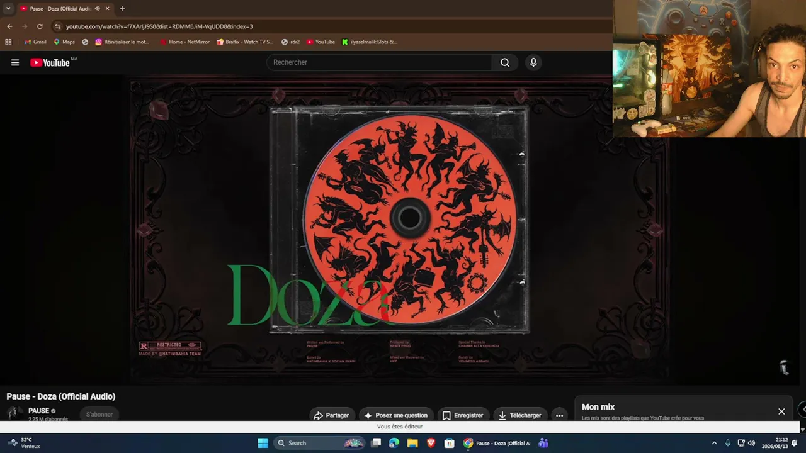Open the Gmail bookmark

tap(35, 42)
